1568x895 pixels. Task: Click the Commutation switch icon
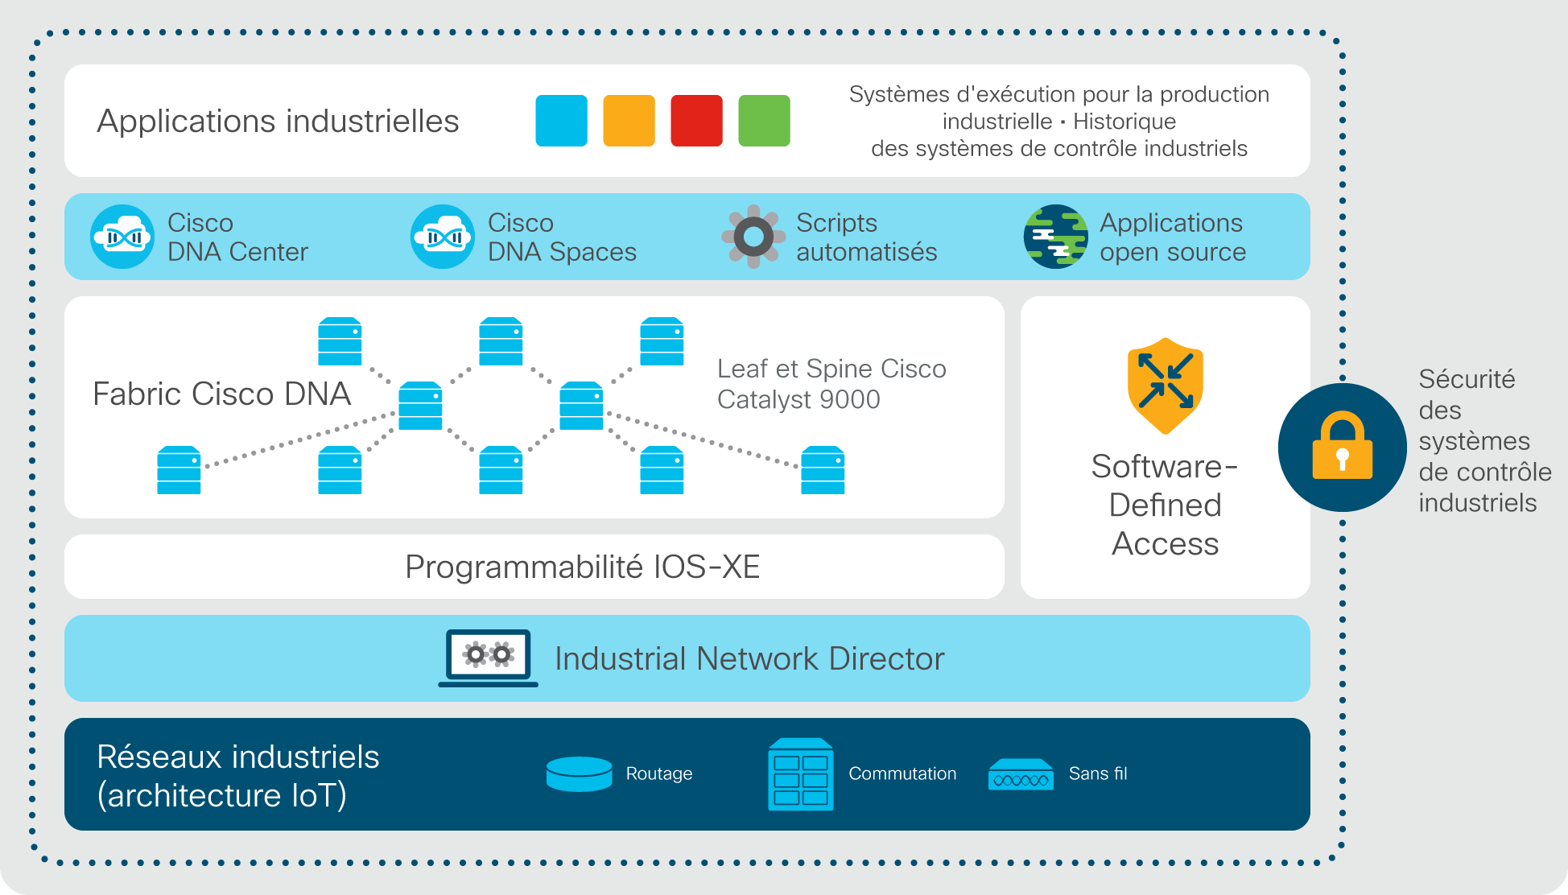(x=801, y=774)
